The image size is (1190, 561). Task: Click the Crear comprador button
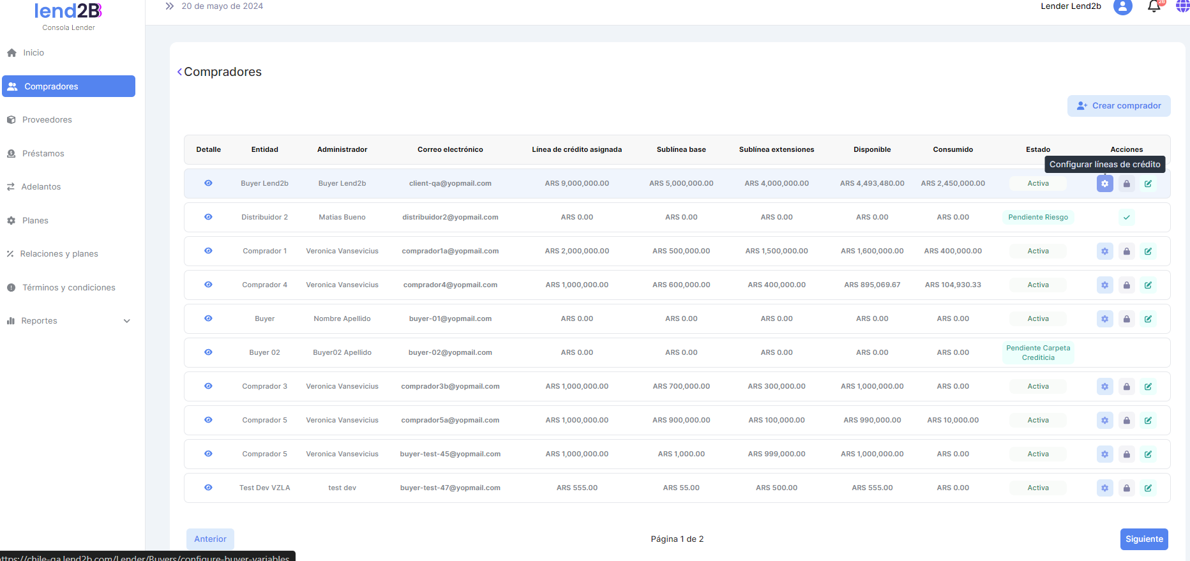pos(1118,106)
